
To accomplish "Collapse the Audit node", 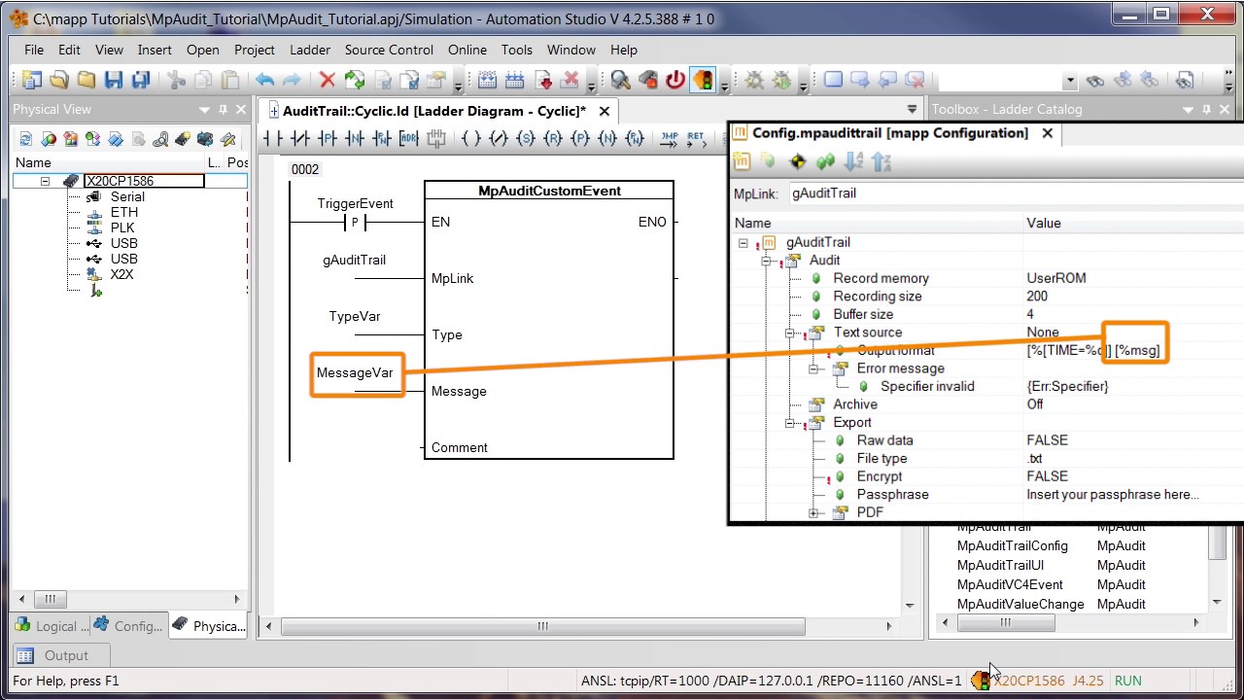I will coord(766,261).
